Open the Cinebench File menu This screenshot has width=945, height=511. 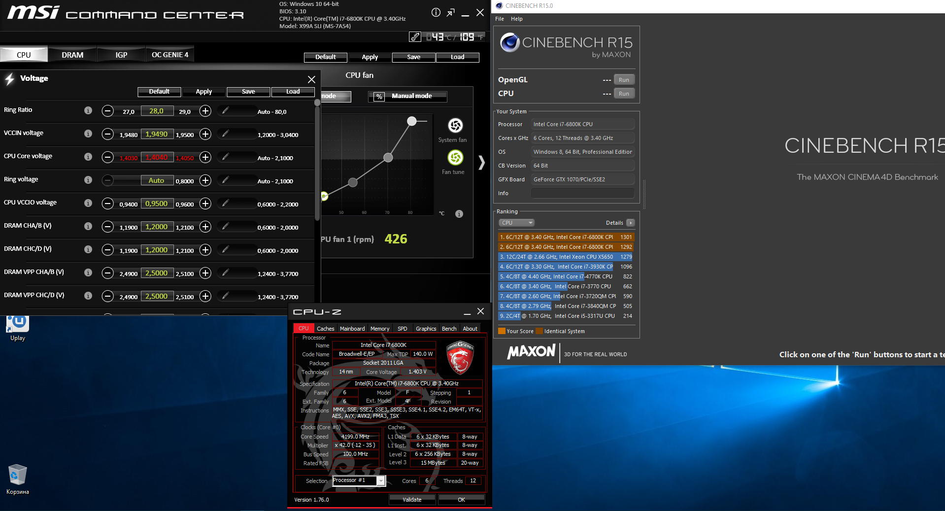[500, 19]
